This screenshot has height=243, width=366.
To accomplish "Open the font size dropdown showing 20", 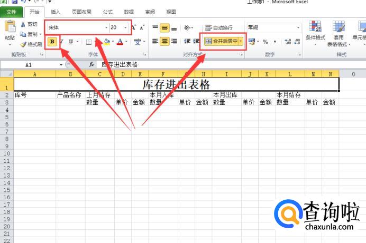I will (x=125, y=27).
